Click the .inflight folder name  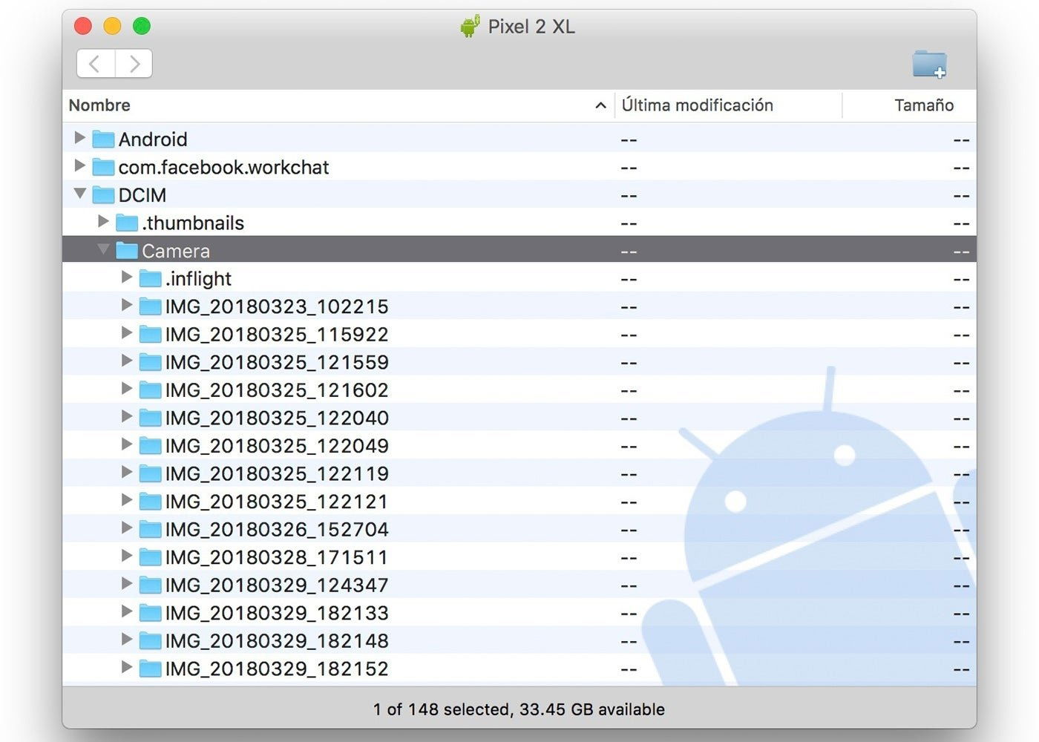click(x=198, y=278)
